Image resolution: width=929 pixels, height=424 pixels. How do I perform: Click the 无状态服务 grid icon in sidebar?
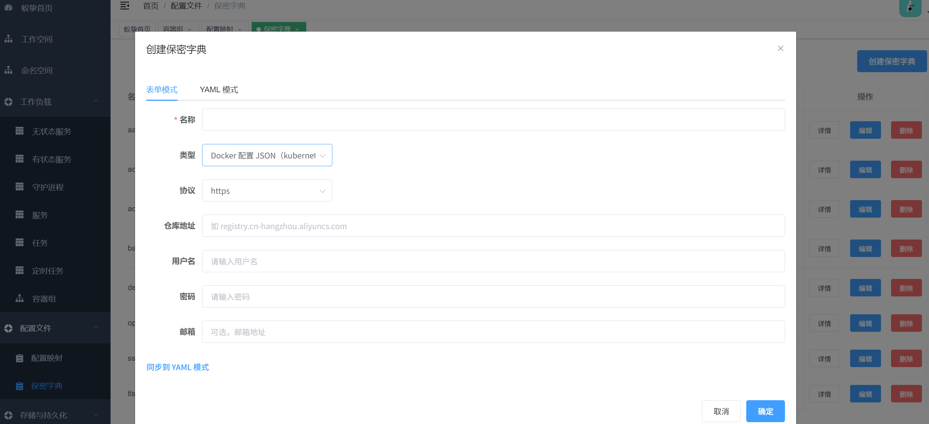point(20,131)
